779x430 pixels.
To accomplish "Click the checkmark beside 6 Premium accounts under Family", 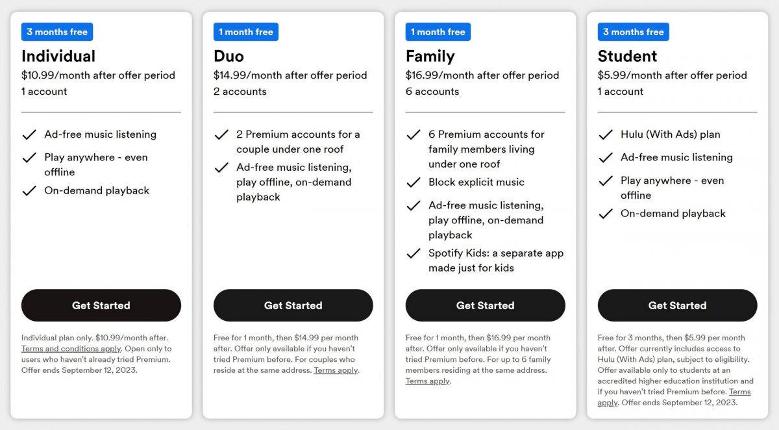I will (x=414, y=135).
